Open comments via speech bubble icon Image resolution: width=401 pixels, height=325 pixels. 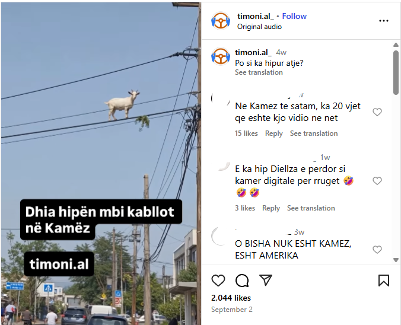coord(242,281)
